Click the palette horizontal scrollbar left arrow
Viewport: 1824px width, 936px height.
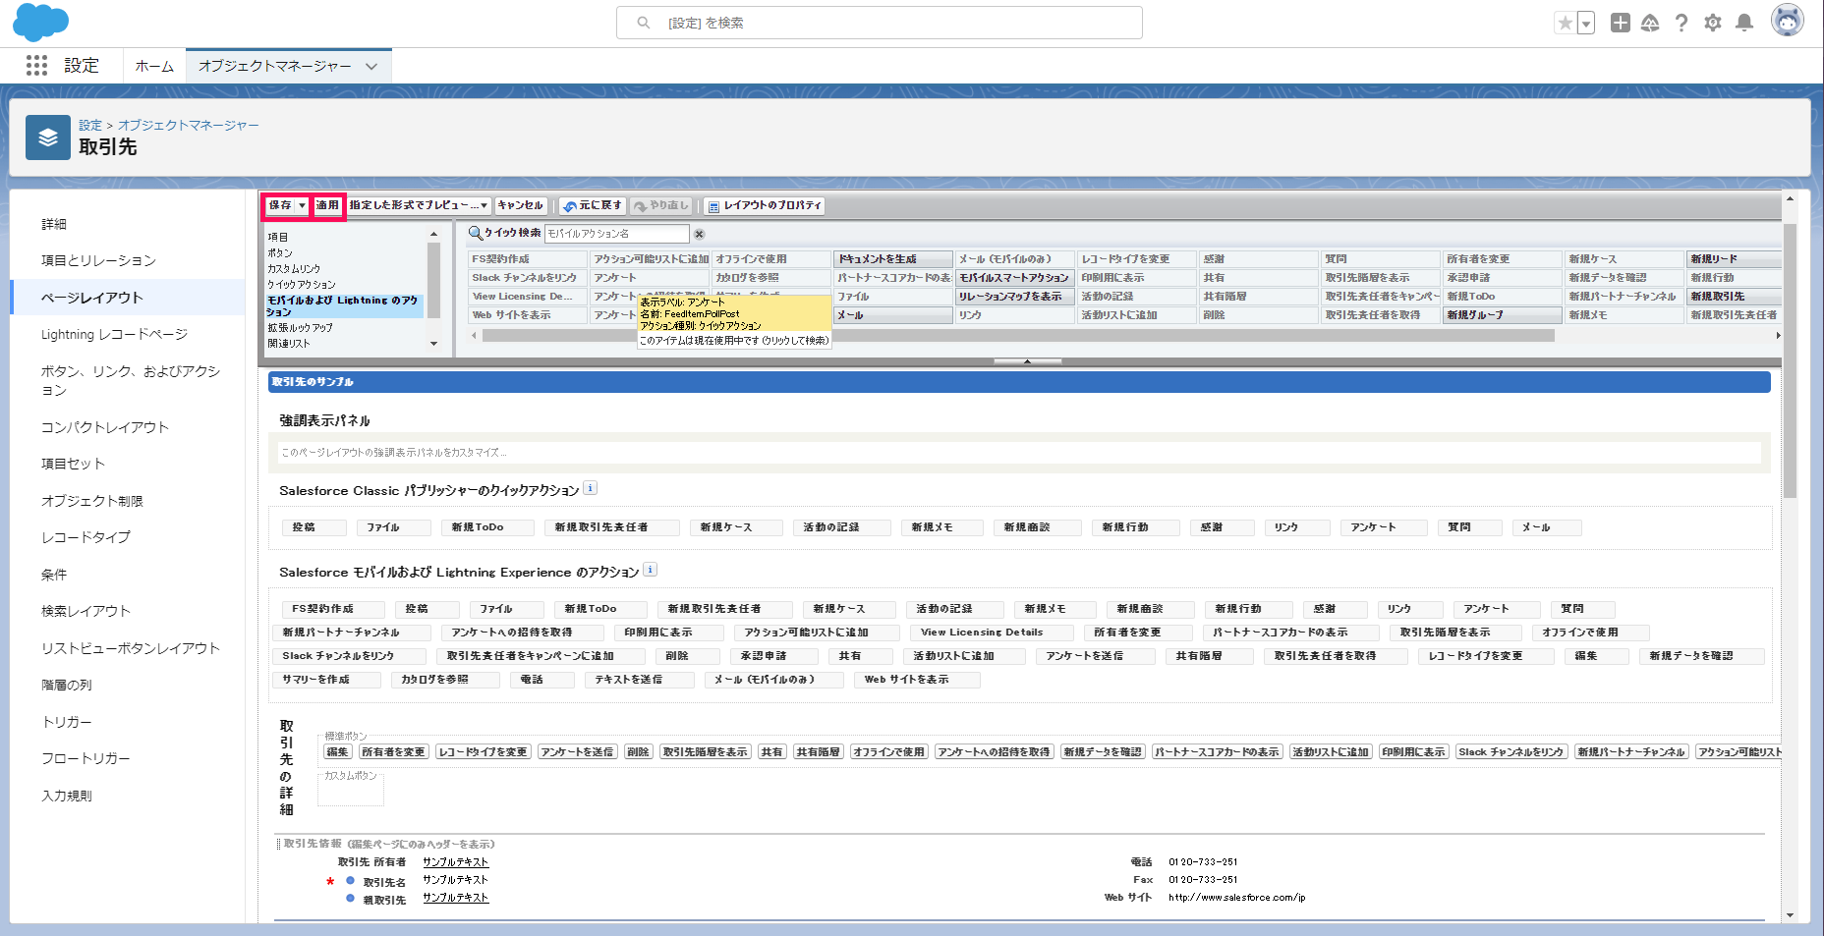pyautogui.click(x=475, y=336)
